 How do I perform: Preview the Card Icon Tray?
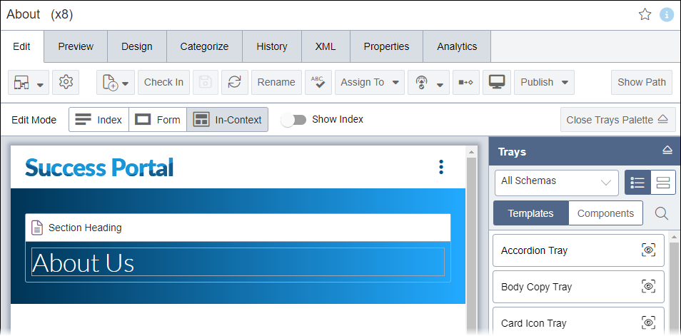pos(648,323)
